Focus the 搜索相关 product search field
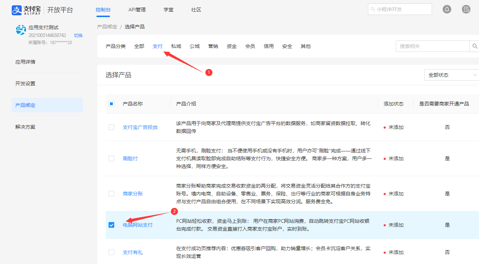The image size is (479, 264). (432, 46)
